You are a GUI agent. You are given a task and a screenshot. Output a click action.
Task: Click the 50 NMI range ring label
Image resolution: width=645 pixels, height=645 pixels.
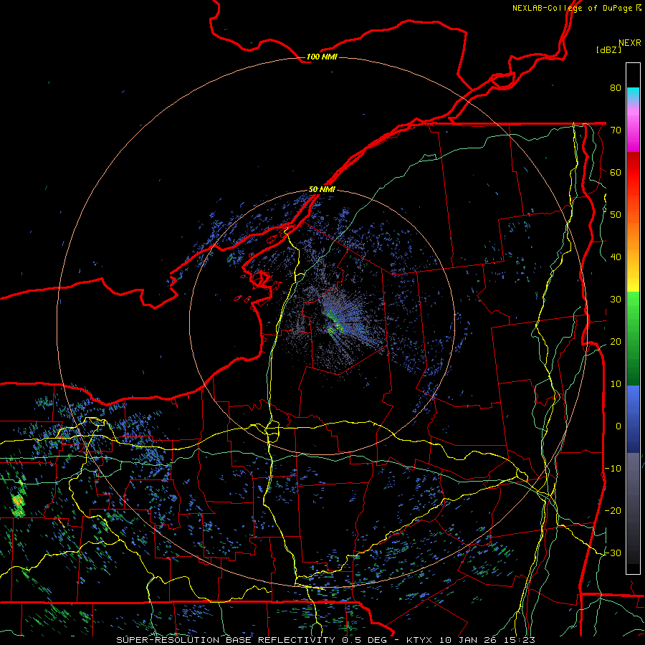(322, 189)
